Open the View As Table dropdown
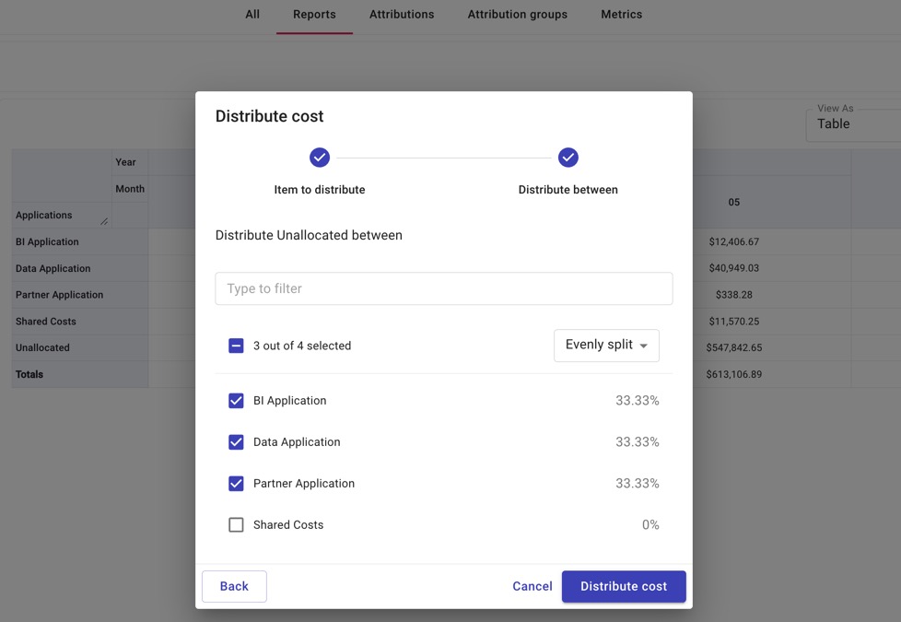Screen dimensions: 901x622 (x=853, y=124)
